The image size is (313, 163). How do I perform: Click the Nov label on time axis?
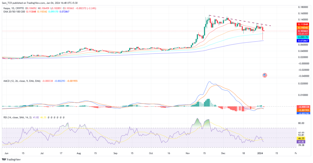pyautogui.click(x=188, y=154)
